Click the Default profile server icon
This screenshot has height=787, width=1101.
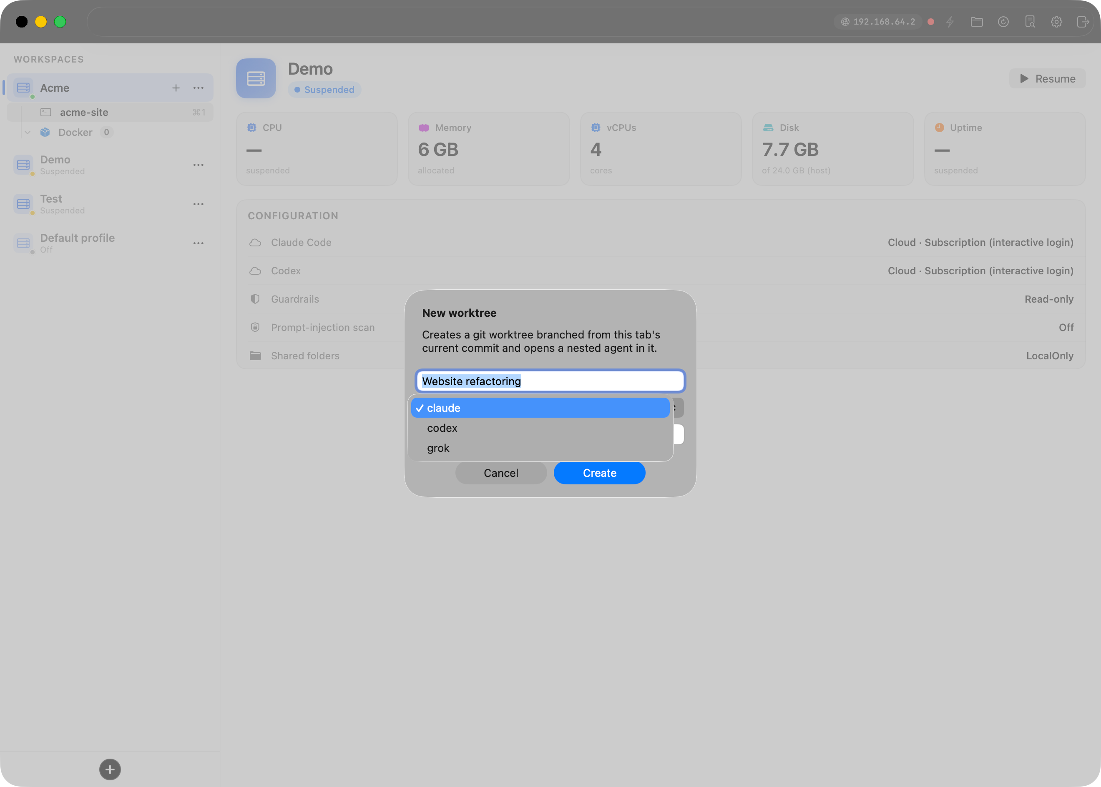[23, 243]
